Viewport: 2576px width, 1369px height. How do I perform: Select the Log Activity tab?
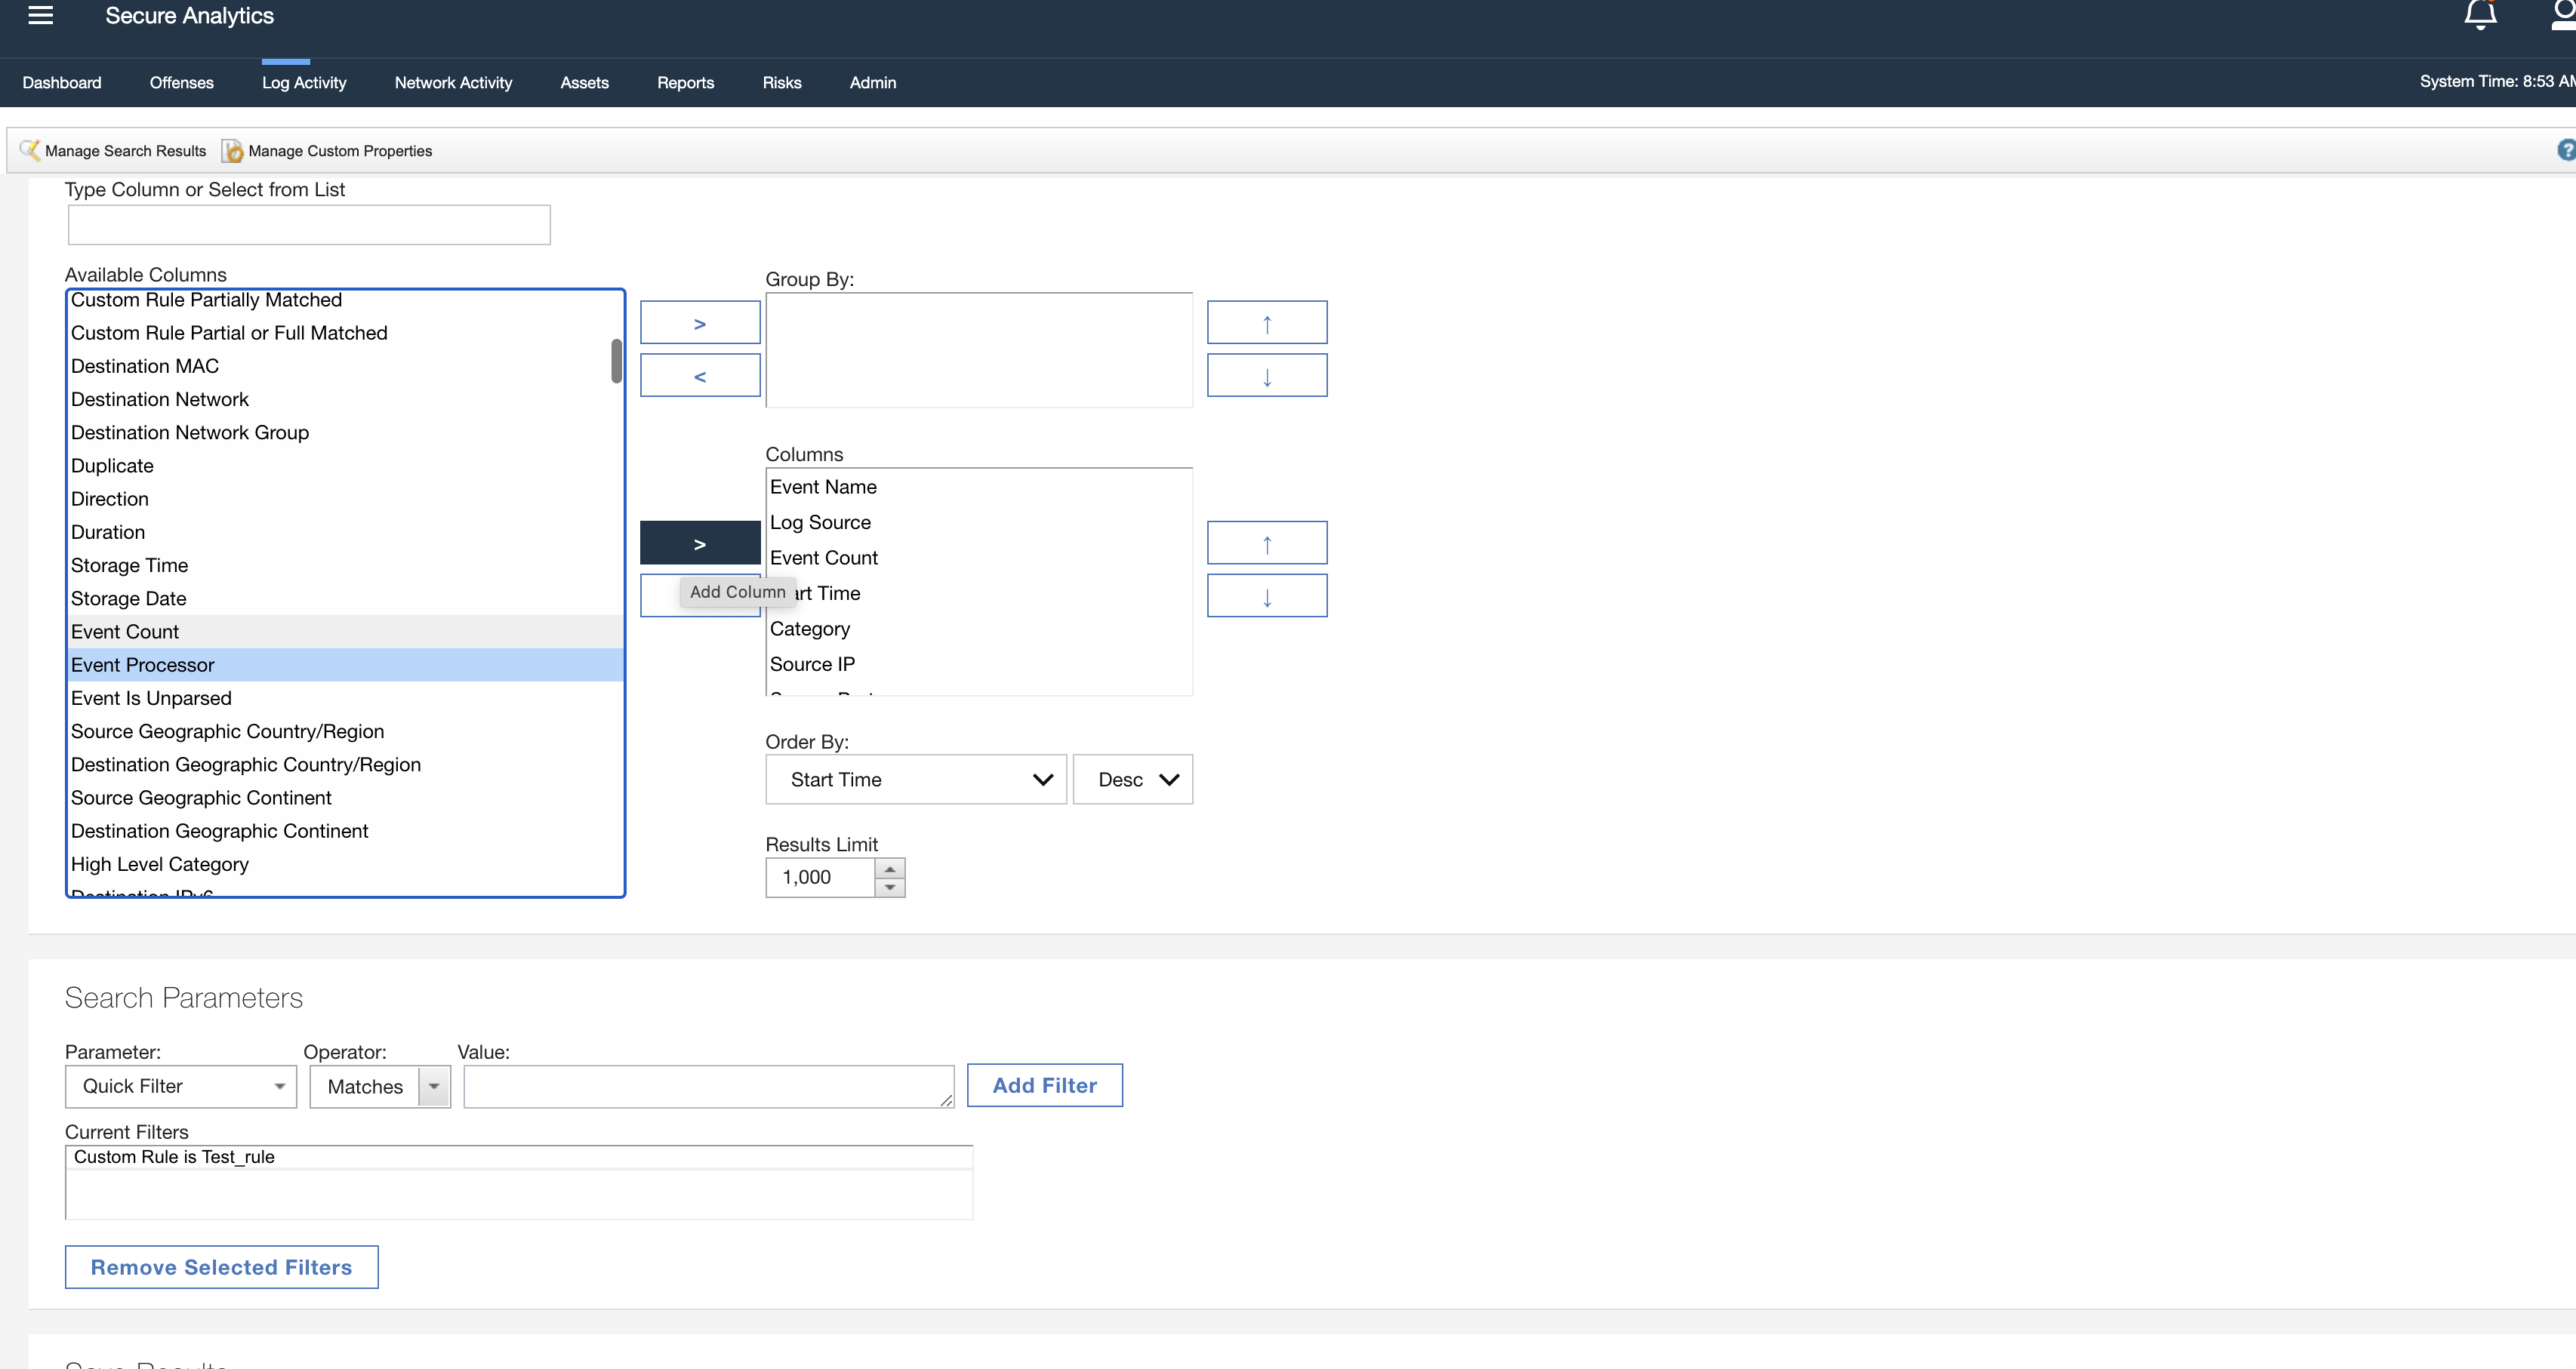(x=304, y=83)
